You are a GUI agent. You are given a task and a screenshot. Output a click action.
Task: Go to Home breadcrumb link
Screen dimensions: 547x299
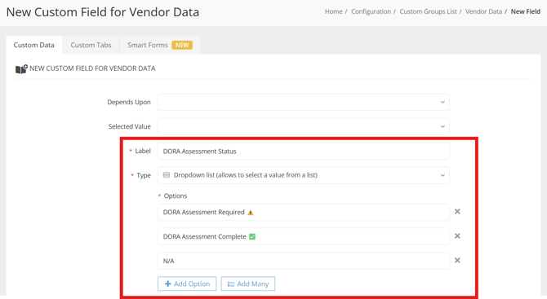tap(333, 11)
